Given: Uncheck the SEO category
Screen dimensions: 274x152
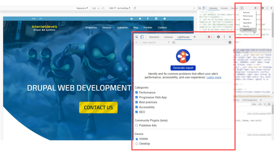Looking at the screenshot, I should pyautogui.click(x=137, y=112).
